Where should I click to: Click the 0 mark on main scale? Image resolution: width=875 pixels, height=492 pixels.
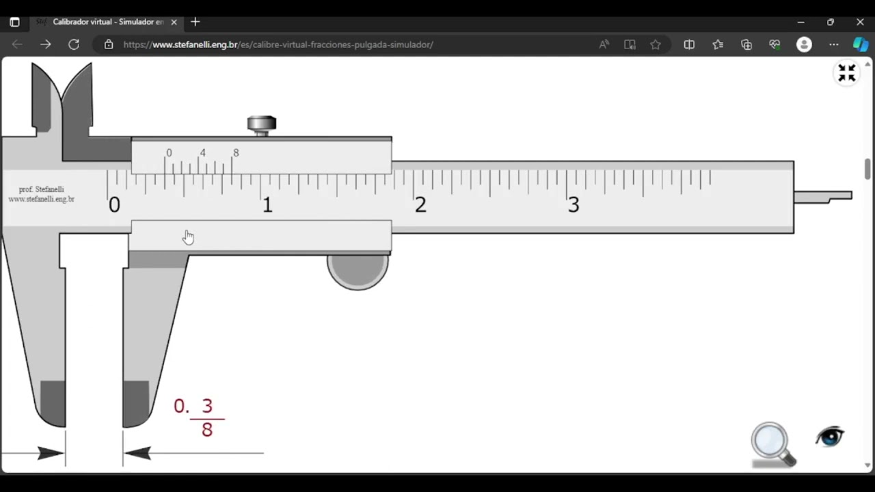(114, 205)
